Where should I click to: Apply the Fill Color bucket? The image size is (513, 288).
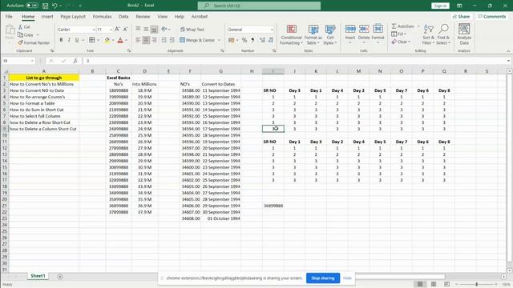[x=107, y=40]
